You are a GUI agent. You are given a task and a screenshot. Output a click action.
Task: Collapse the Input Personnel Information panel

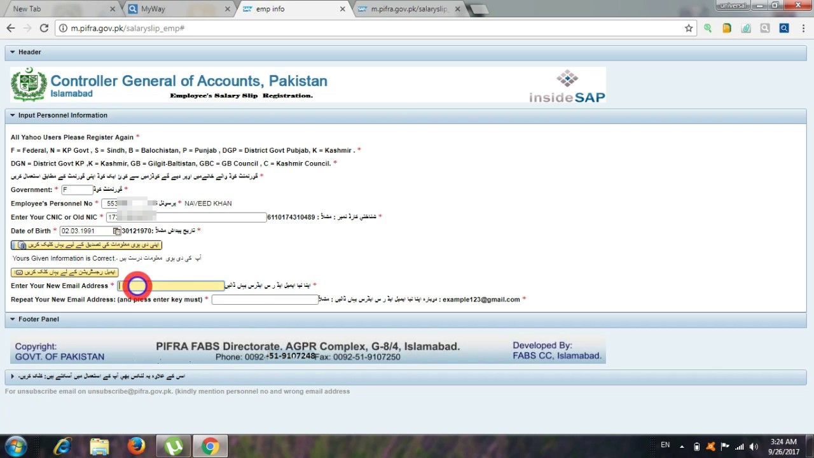tap(13, 115)
